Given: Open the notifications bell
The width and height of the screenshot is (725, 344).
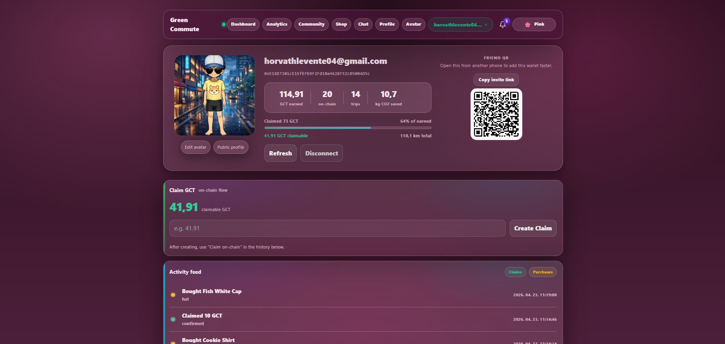Looking at the screenshot, I should (x=503, y=24).
